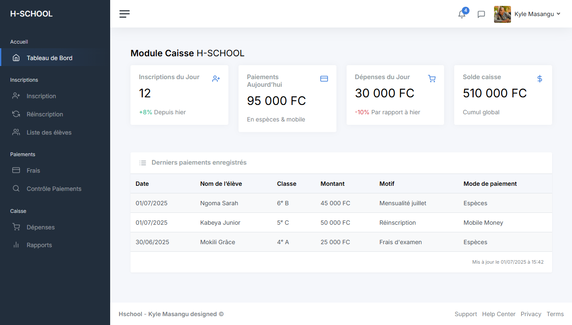
Task: Open the Help Center footer link
Action: (499, 314)
